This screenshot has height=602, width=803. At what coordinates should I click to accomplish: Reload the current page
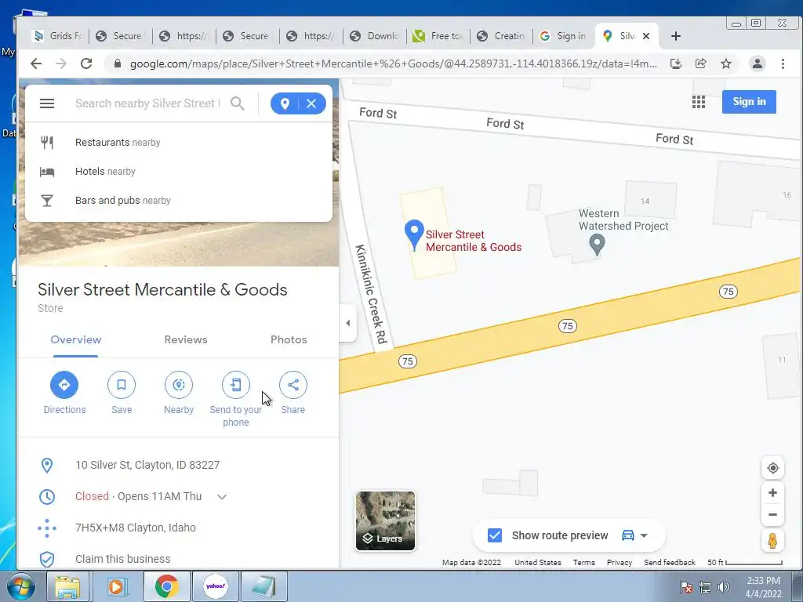pyautogui.click(x=86, y=63)
